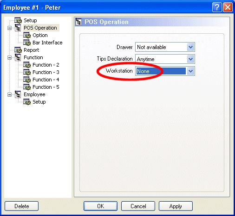Click the Function - 2 gear icon
The image size is (235, 216).
27,65
